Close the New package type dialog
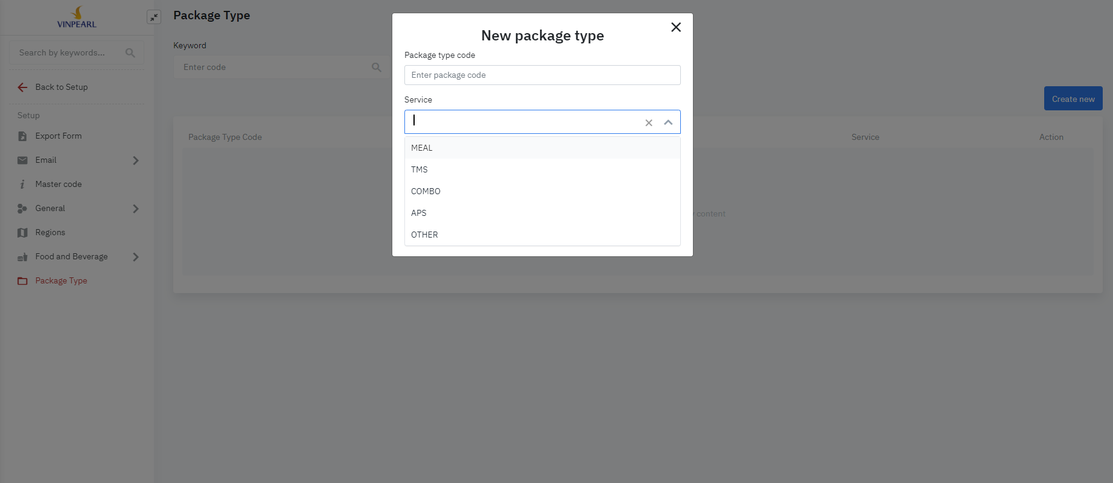This screenshot has height=483, width=1113. [x=676, y=27]
